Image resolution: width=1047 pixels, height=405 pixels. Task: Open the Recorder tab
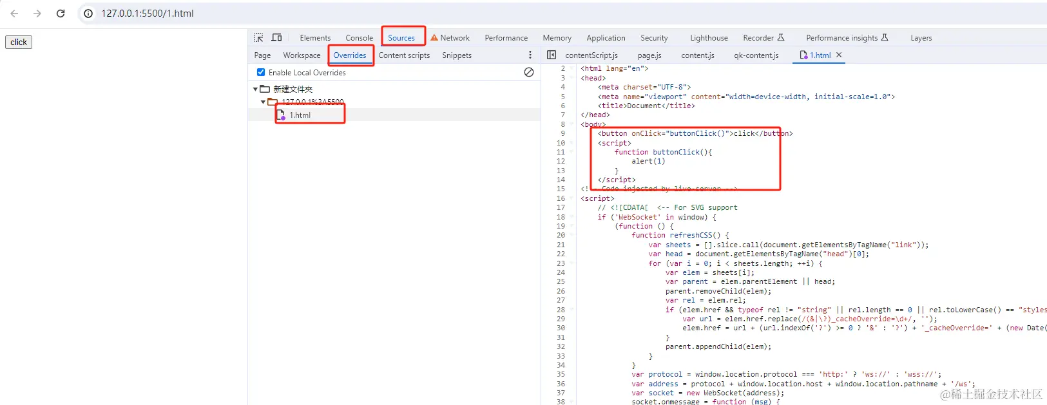(758, 38)
